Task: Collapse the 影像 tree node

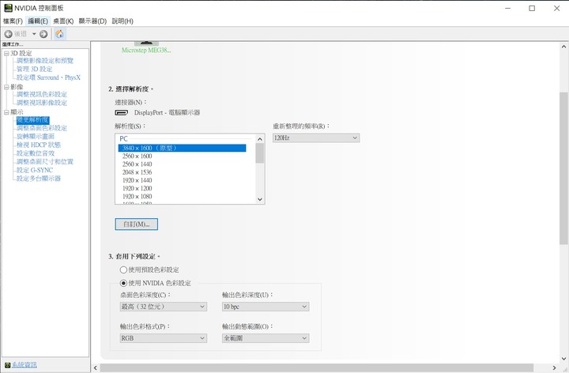Action: 6,87
